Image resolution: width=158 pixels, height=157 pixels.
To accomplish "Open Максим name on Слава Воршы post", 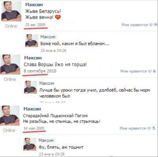I will [33, 58].
